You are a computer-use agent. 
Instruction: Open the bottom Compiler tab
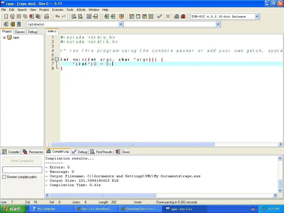[11, 152]
